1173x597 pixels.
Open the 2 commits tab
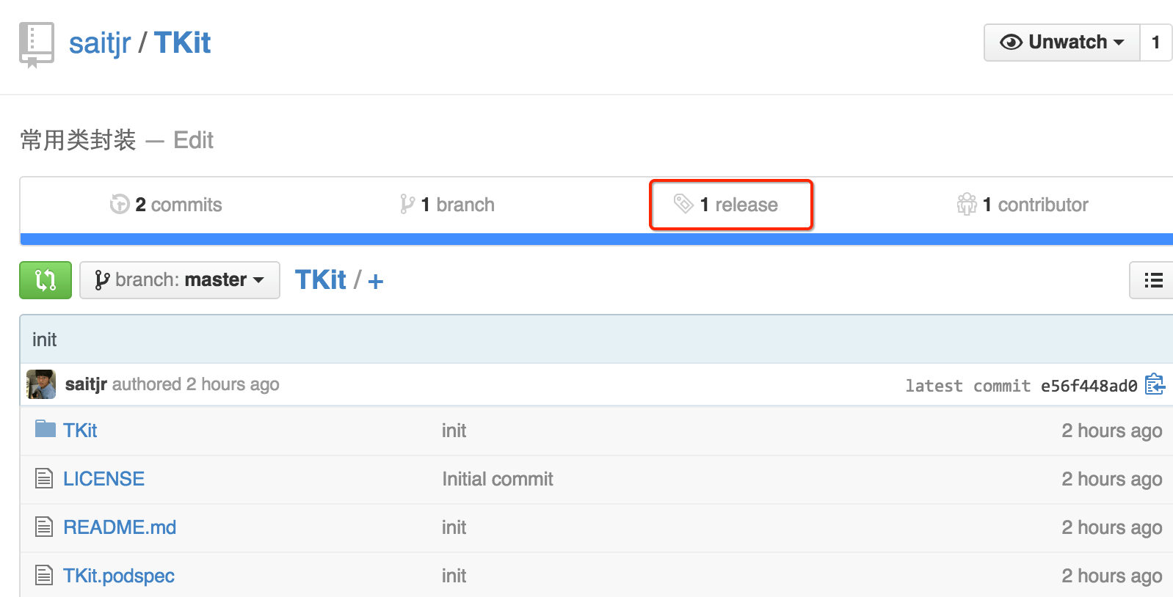[166, 205]
